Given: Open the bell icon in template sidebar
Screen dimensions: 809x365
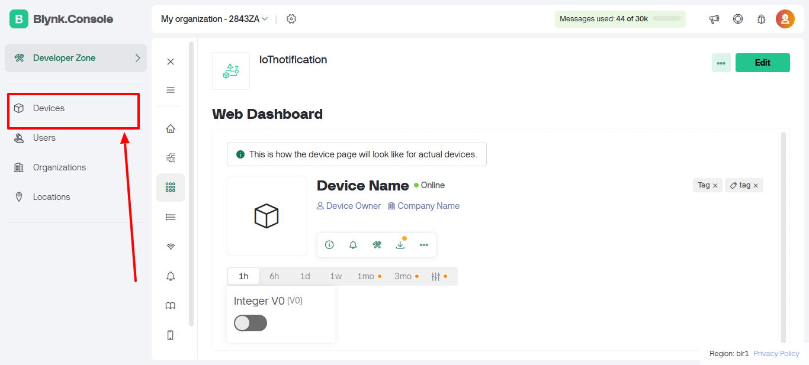Looking at the screenshot, I should coord(171,276).
